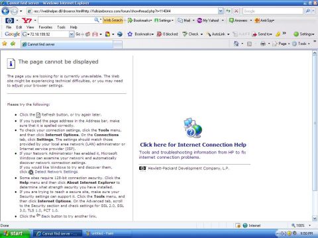
Task: Open the Edit menu
Action: click(19, 27)
